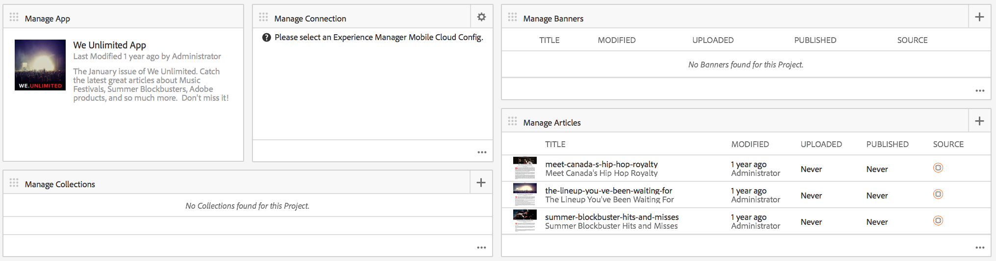Image resolution: width=996 pixels, height=261 pixels.
Task: Expand Manage Connection more options ellipsis
Action: (482, 152)
